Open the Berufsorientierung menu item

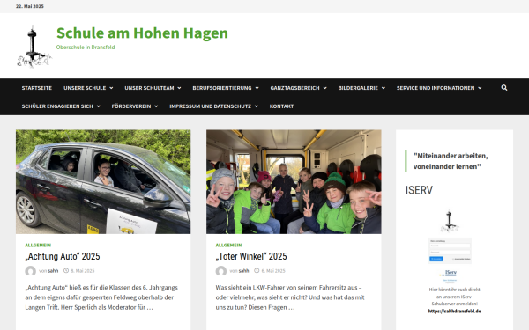(222, 88)
